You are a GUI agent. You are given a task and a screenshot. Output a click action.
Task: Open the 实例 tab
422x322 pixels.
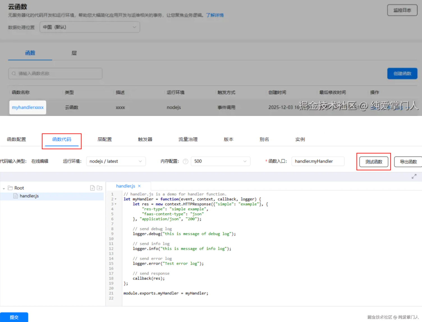300,139
